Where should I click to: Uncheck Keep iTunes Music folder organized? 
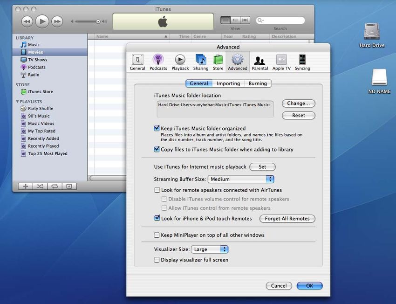pyautogui.click(x=157, y=128)
